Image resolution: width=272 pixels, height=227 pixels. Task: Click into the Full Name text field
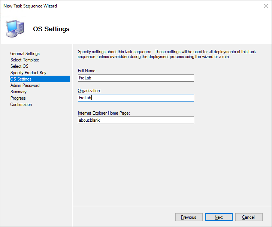coord(136,78)
